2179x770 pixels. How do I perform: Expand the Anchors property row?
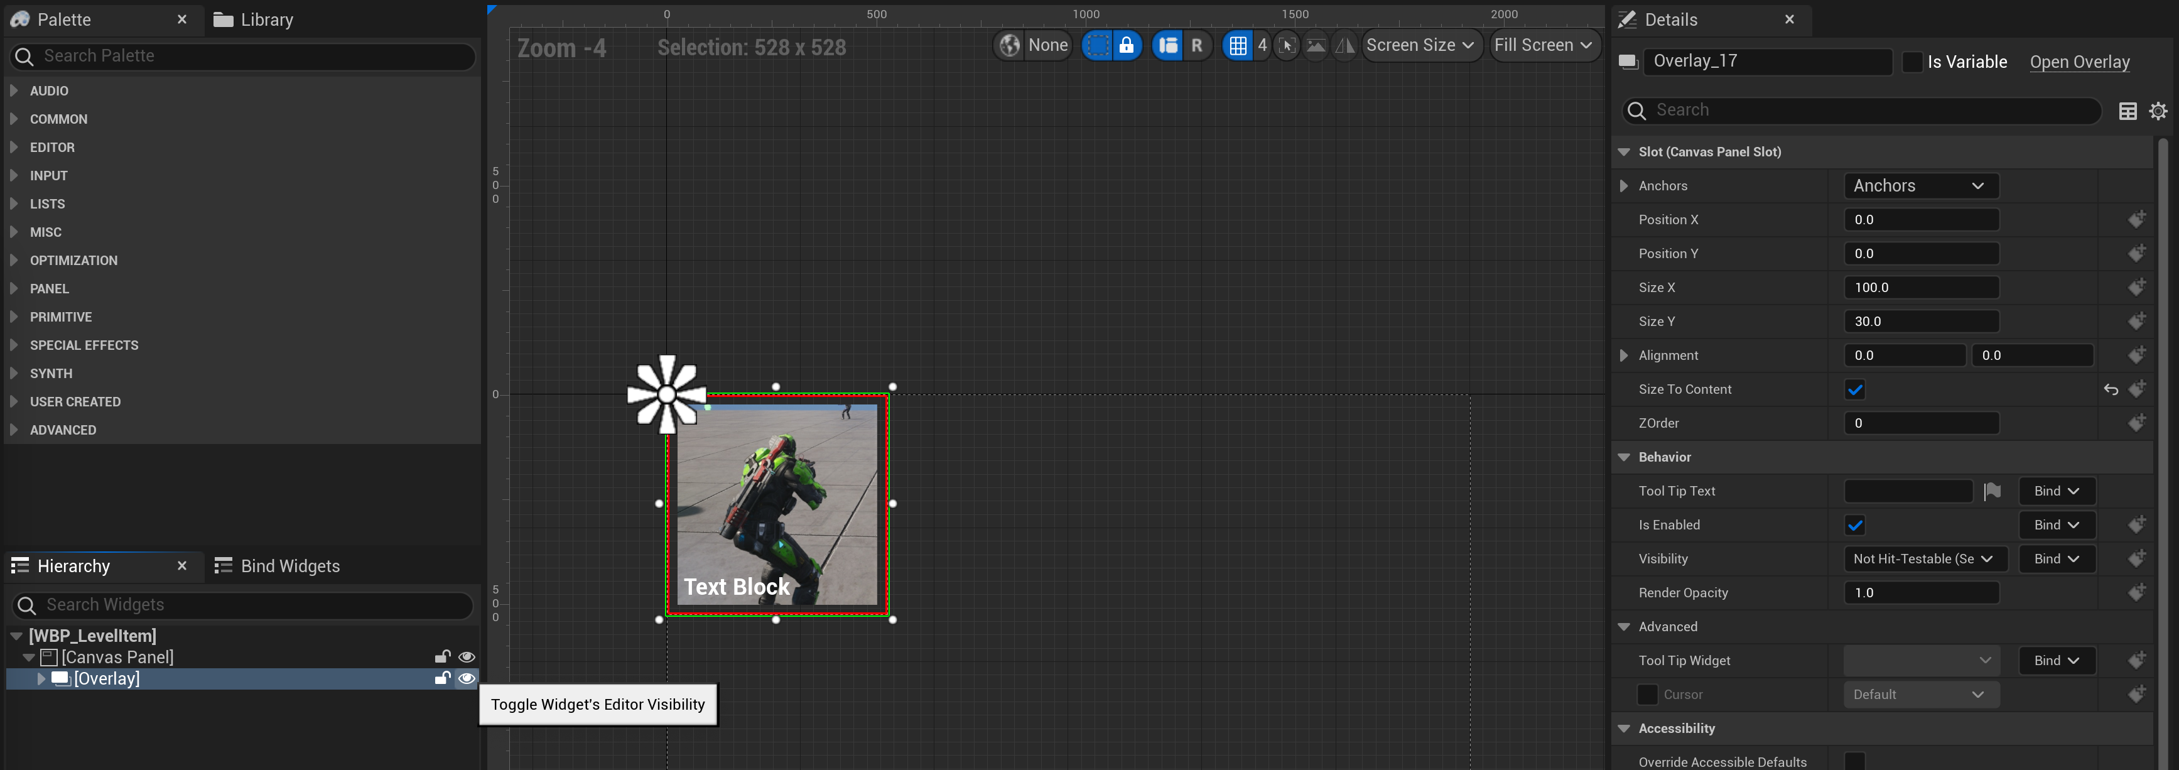[1623, 185]
